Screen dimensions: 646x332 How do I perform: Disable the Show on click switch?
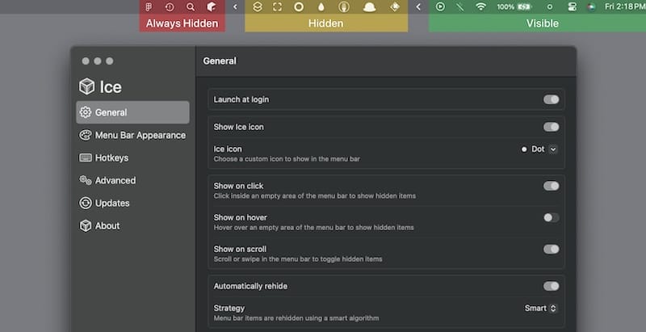click(551, 186)
